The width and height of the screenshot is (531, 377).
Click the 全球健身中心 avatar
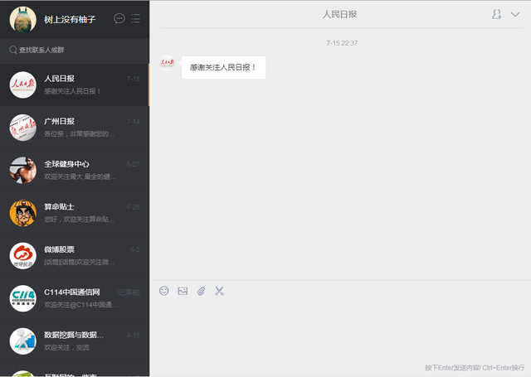(x=23, y=170)
